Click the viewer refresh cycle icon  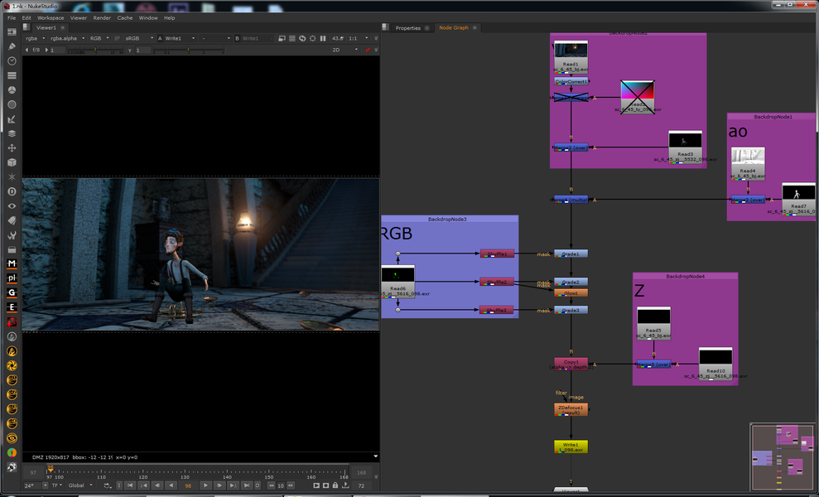302,38
